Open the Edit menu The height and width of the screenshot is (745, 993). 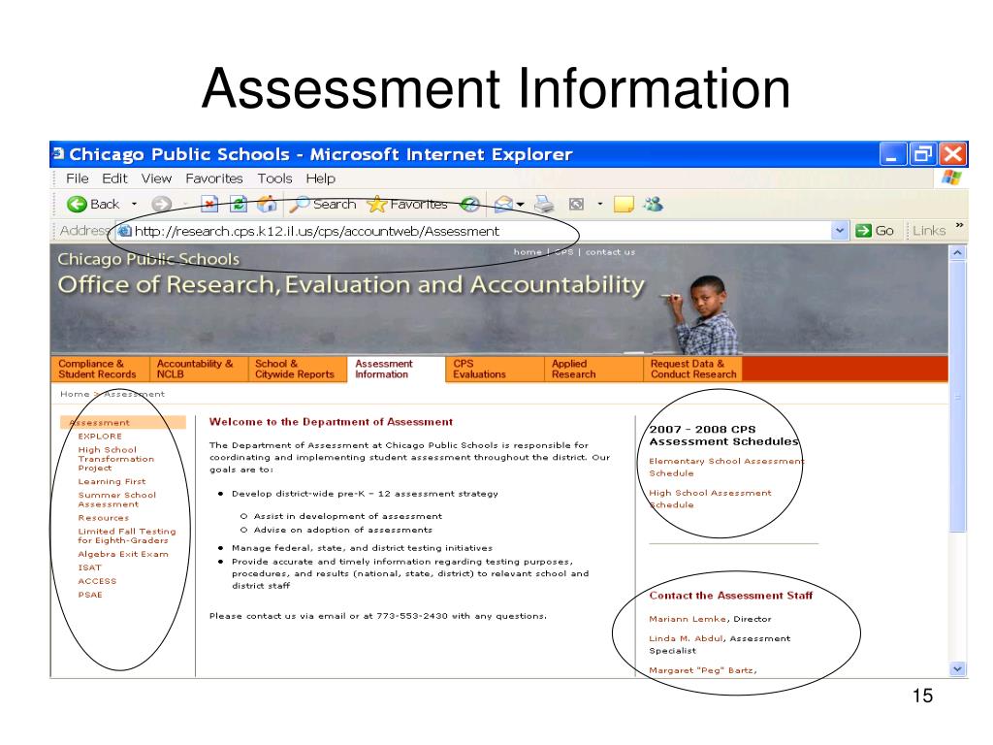tap(114, 178)
